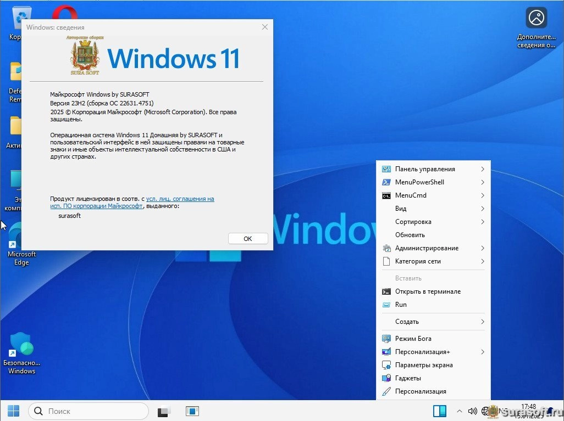
Task: Expand the Вид submenu arrow
Action: click(x=483, y=209)
